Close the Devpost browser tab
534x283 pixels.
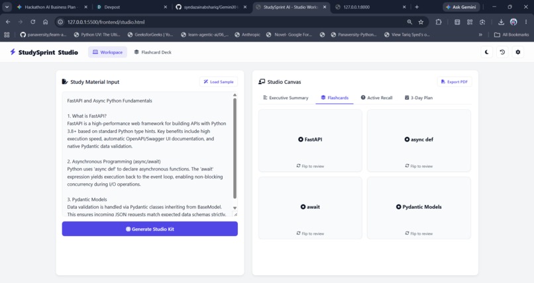tap(166, 7)
